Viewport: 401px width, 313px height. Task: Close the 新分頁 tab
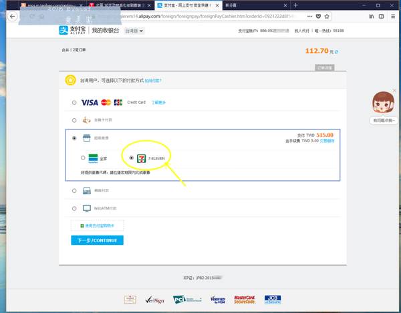285,5
